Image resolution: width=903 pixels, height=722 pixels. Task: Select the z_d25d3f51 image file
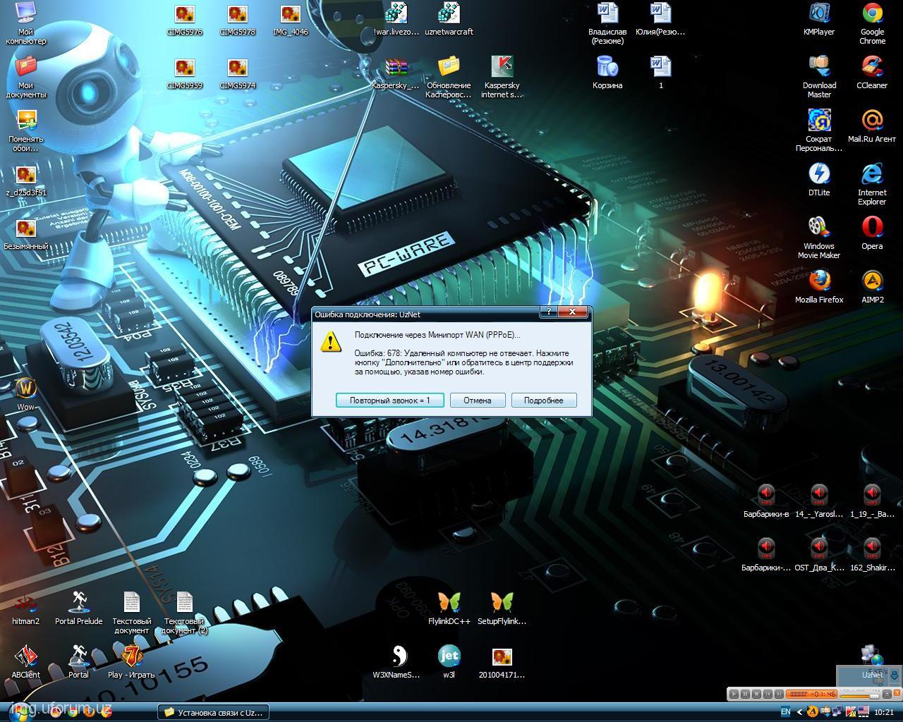click(26, 180)
